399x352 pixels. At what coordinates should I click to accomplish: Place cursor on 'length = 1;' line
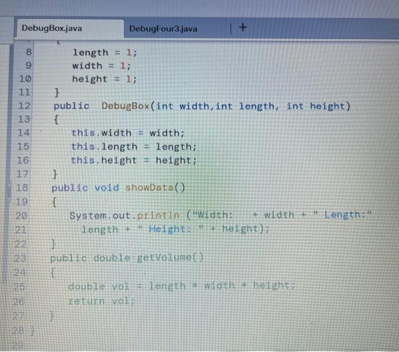105,53
